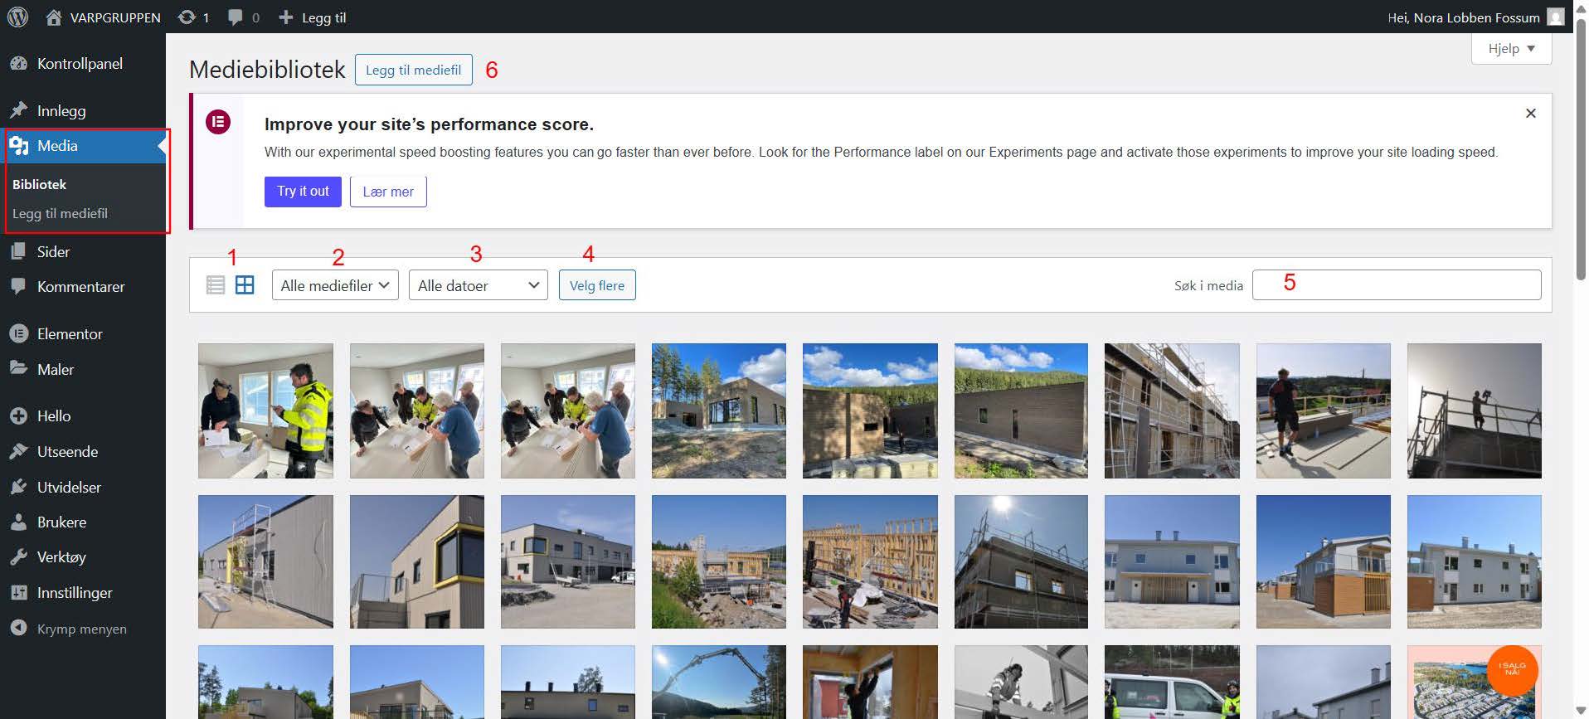The height and width of the screenshot is (719, 1589).
Task: Select Legg til mediefil in sidebar submenu
Action: [x=60, y=213]
